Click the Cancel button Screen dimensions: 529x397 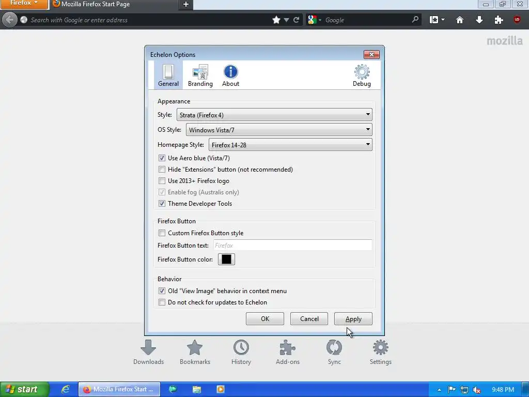[x=309, y=318]
